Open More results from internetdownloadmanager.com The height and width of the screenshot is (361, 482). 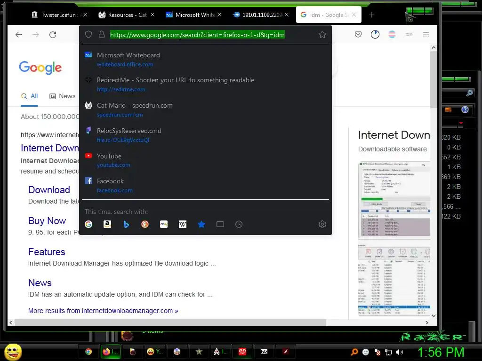(x=103, y=311)
